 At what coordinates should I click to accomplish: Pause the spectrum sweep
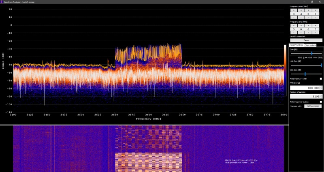coord(306,40)
